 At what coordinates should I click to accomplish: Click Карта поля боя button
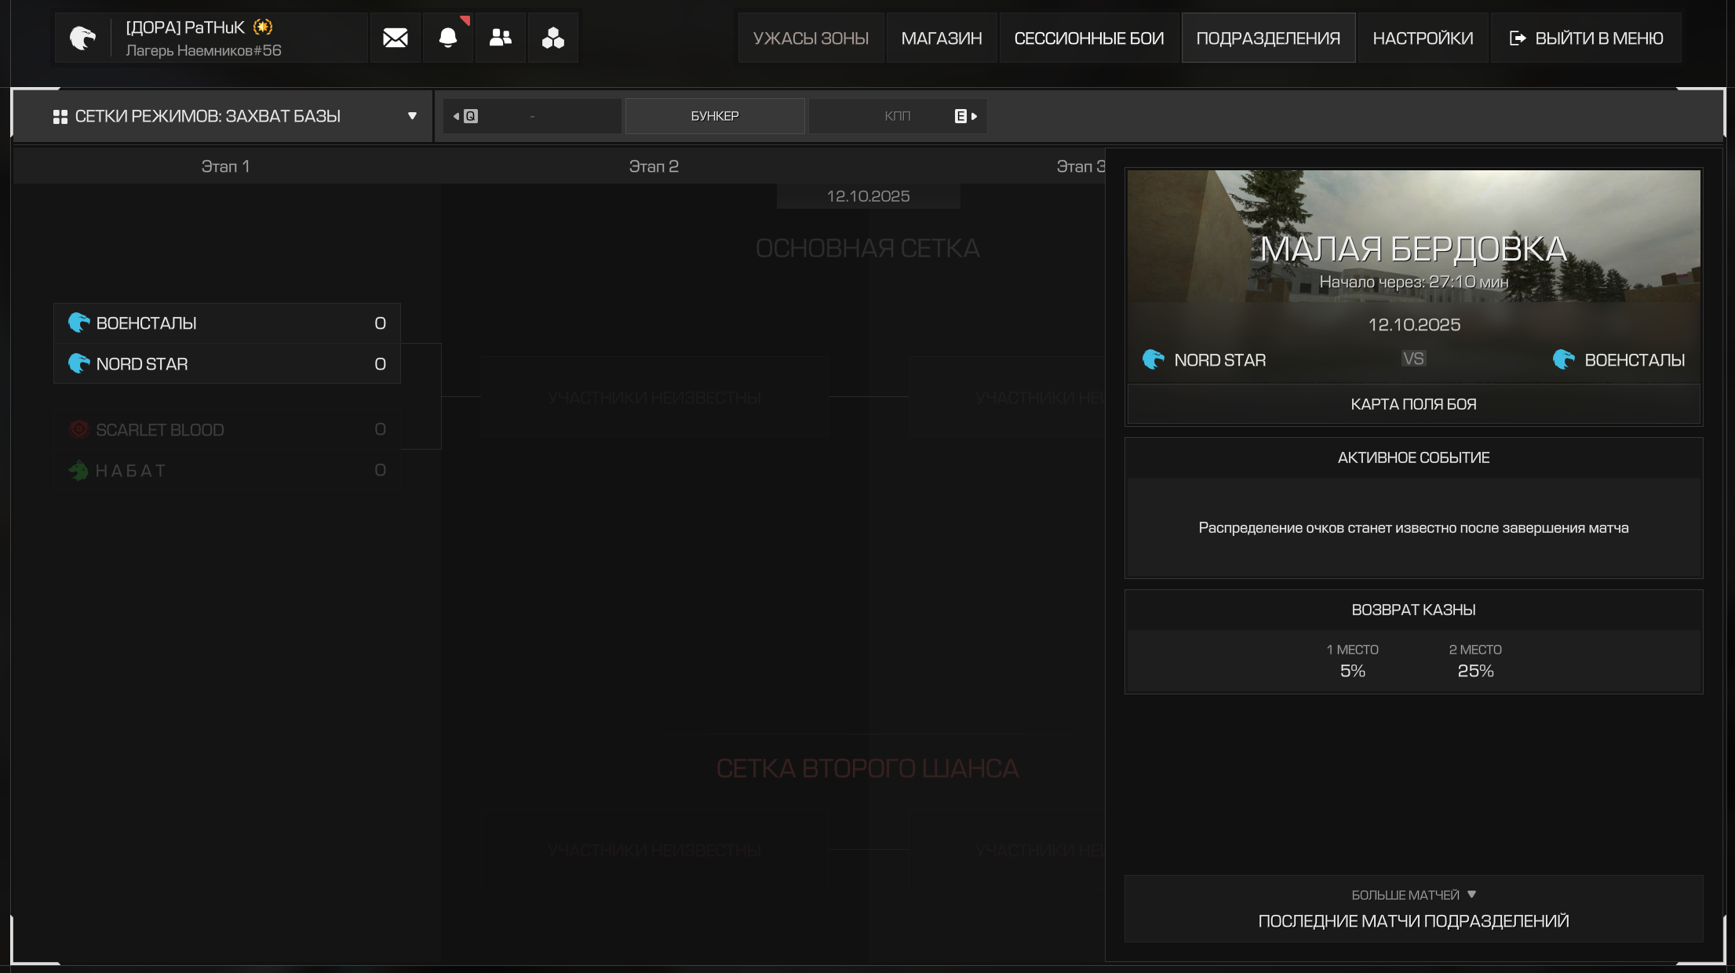point(1412,404)
